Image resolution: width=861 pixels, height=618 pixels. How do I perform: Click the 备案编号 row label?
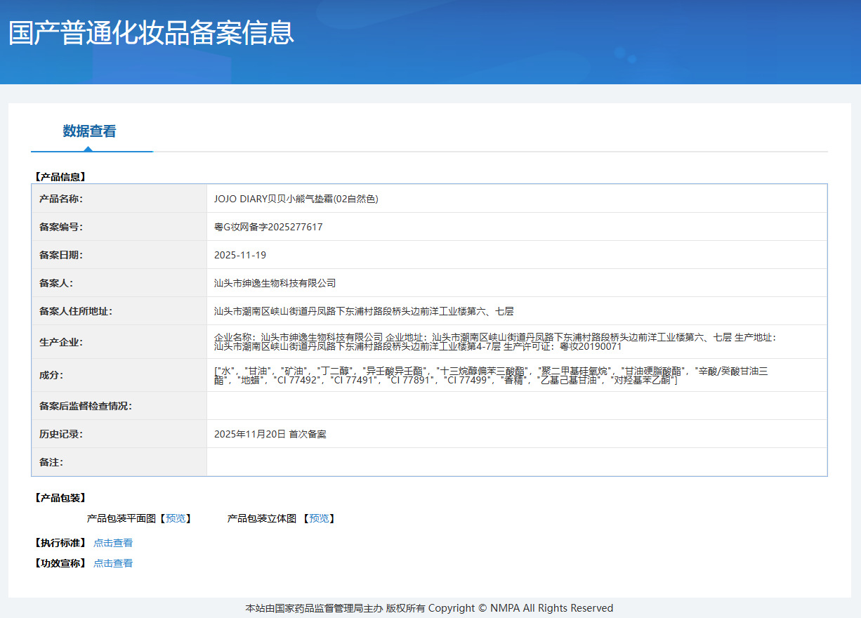[61, 227]
